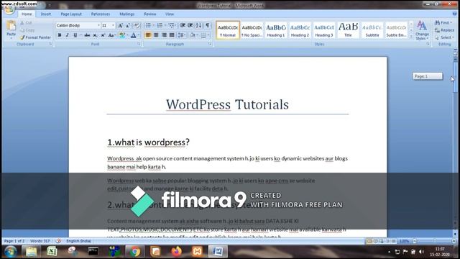Apply Italic formatting
This screenshot has height=259, width=460.
tap(67, 35)
